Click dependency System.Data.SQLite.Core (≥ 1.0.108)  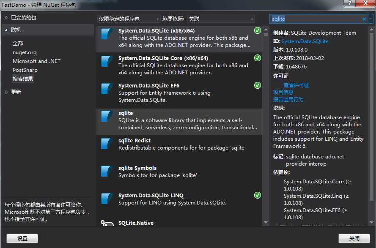tap(317, 185)
